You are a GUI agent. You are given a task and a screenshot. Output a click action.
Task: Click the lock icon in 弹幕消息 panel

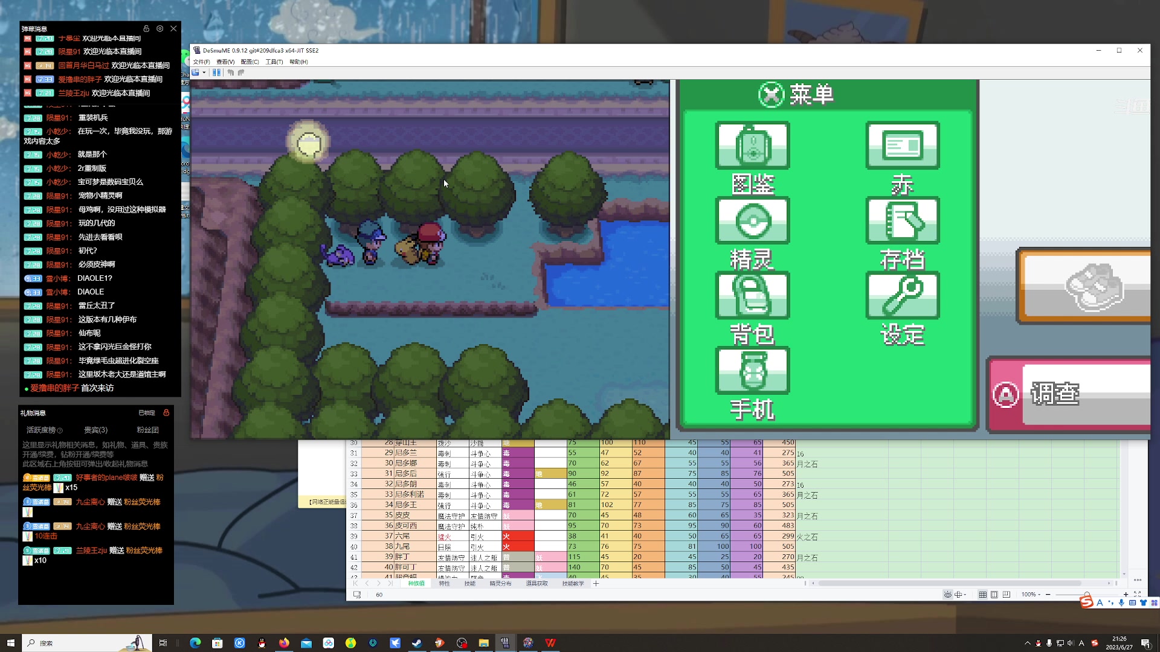(x=146, y=28)
